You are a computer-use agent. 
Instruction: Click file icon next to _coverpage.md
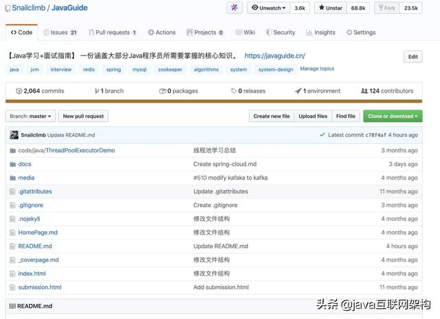click(x=12, y=260)
